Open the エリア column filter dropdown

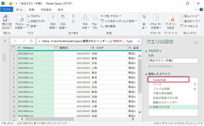125,48
